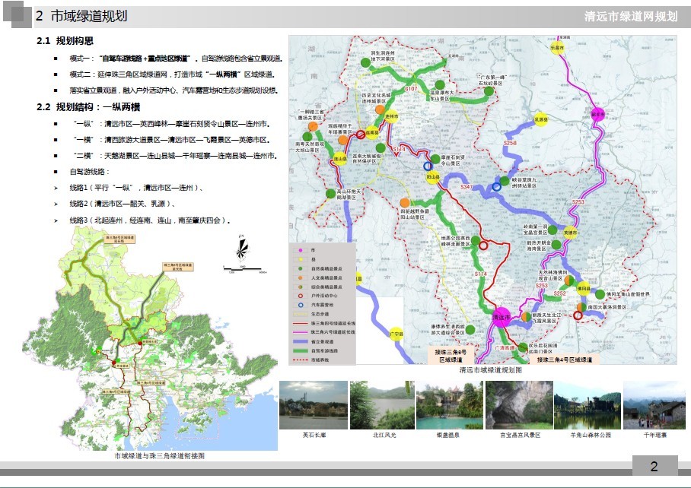Click the yellow 英德市 marker

[570, 232]
